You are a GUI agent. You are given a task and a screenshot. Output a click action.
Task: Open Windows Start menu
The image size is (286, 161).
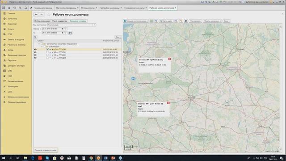[4, 158]
